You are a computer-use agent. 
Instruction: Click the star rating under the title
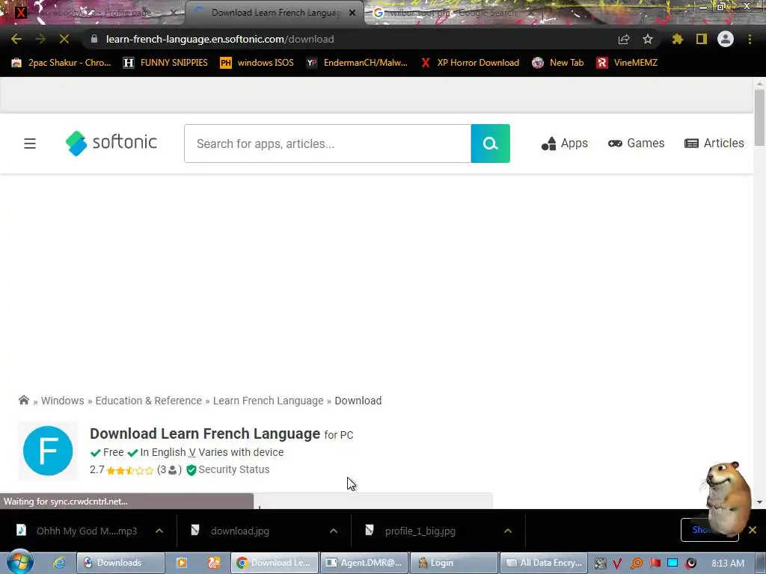tap(130, 471)
